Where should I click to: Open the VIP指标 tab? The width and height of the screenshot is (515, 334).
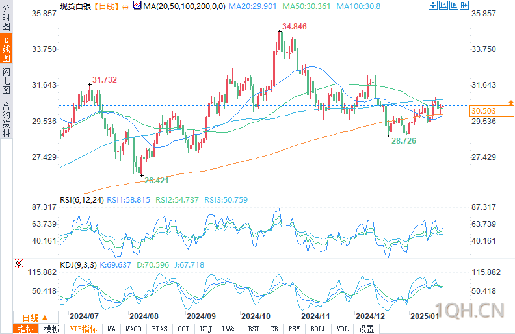pyautogui.click(x=83, y=329)
